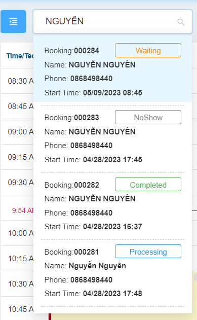Click the Processing status badge
This screenshot has width=197, height=320.
point(148,252)
